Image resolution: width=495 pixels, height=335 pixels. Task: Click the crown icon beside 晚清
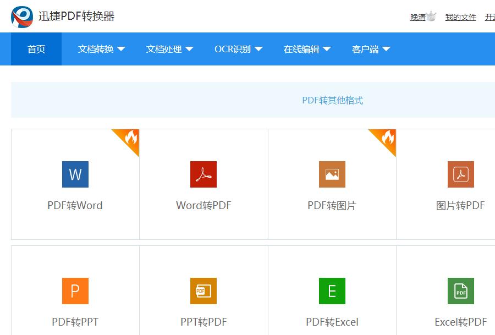[x=431, y=16]
